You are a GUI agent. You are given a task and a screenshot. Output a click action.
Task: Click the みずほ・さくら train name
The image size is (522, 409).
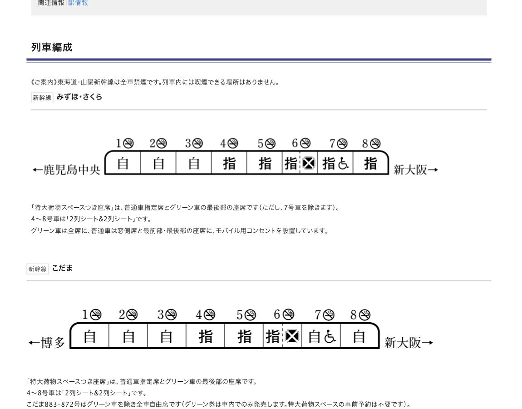79,97
